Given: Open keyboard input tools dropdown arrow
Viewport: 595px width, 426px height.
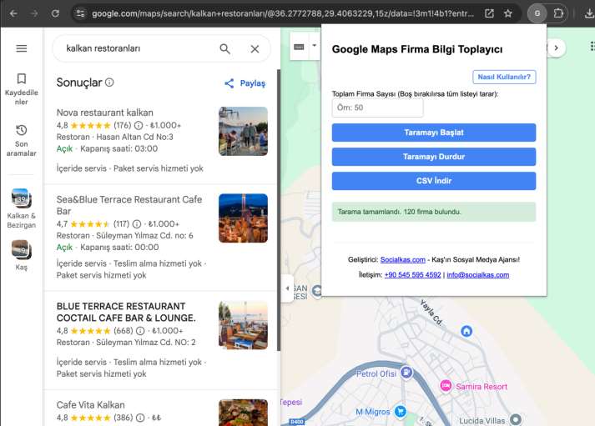Looking at the screenshot, I should pyautogui.click(x=315, y=47).
